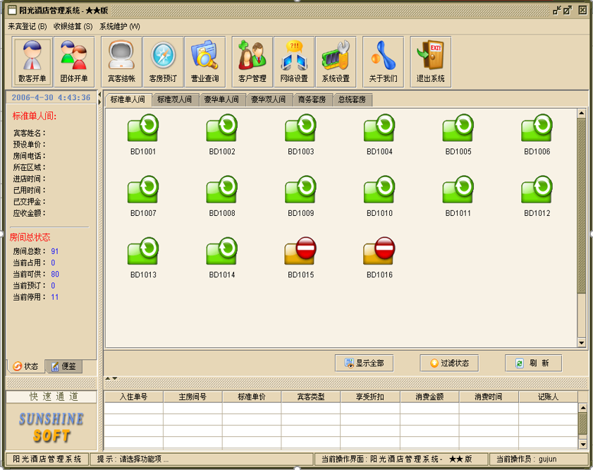Switch to the 商务套房 tab

[312, 100]
